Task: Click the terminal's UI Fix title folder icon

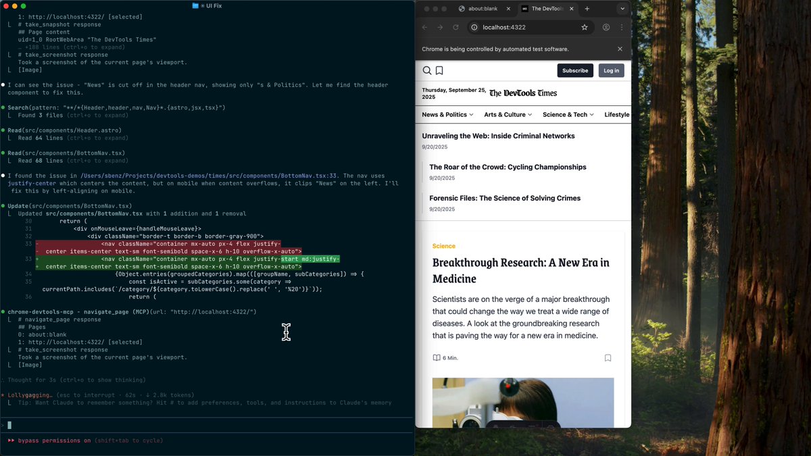Action: 195,5
